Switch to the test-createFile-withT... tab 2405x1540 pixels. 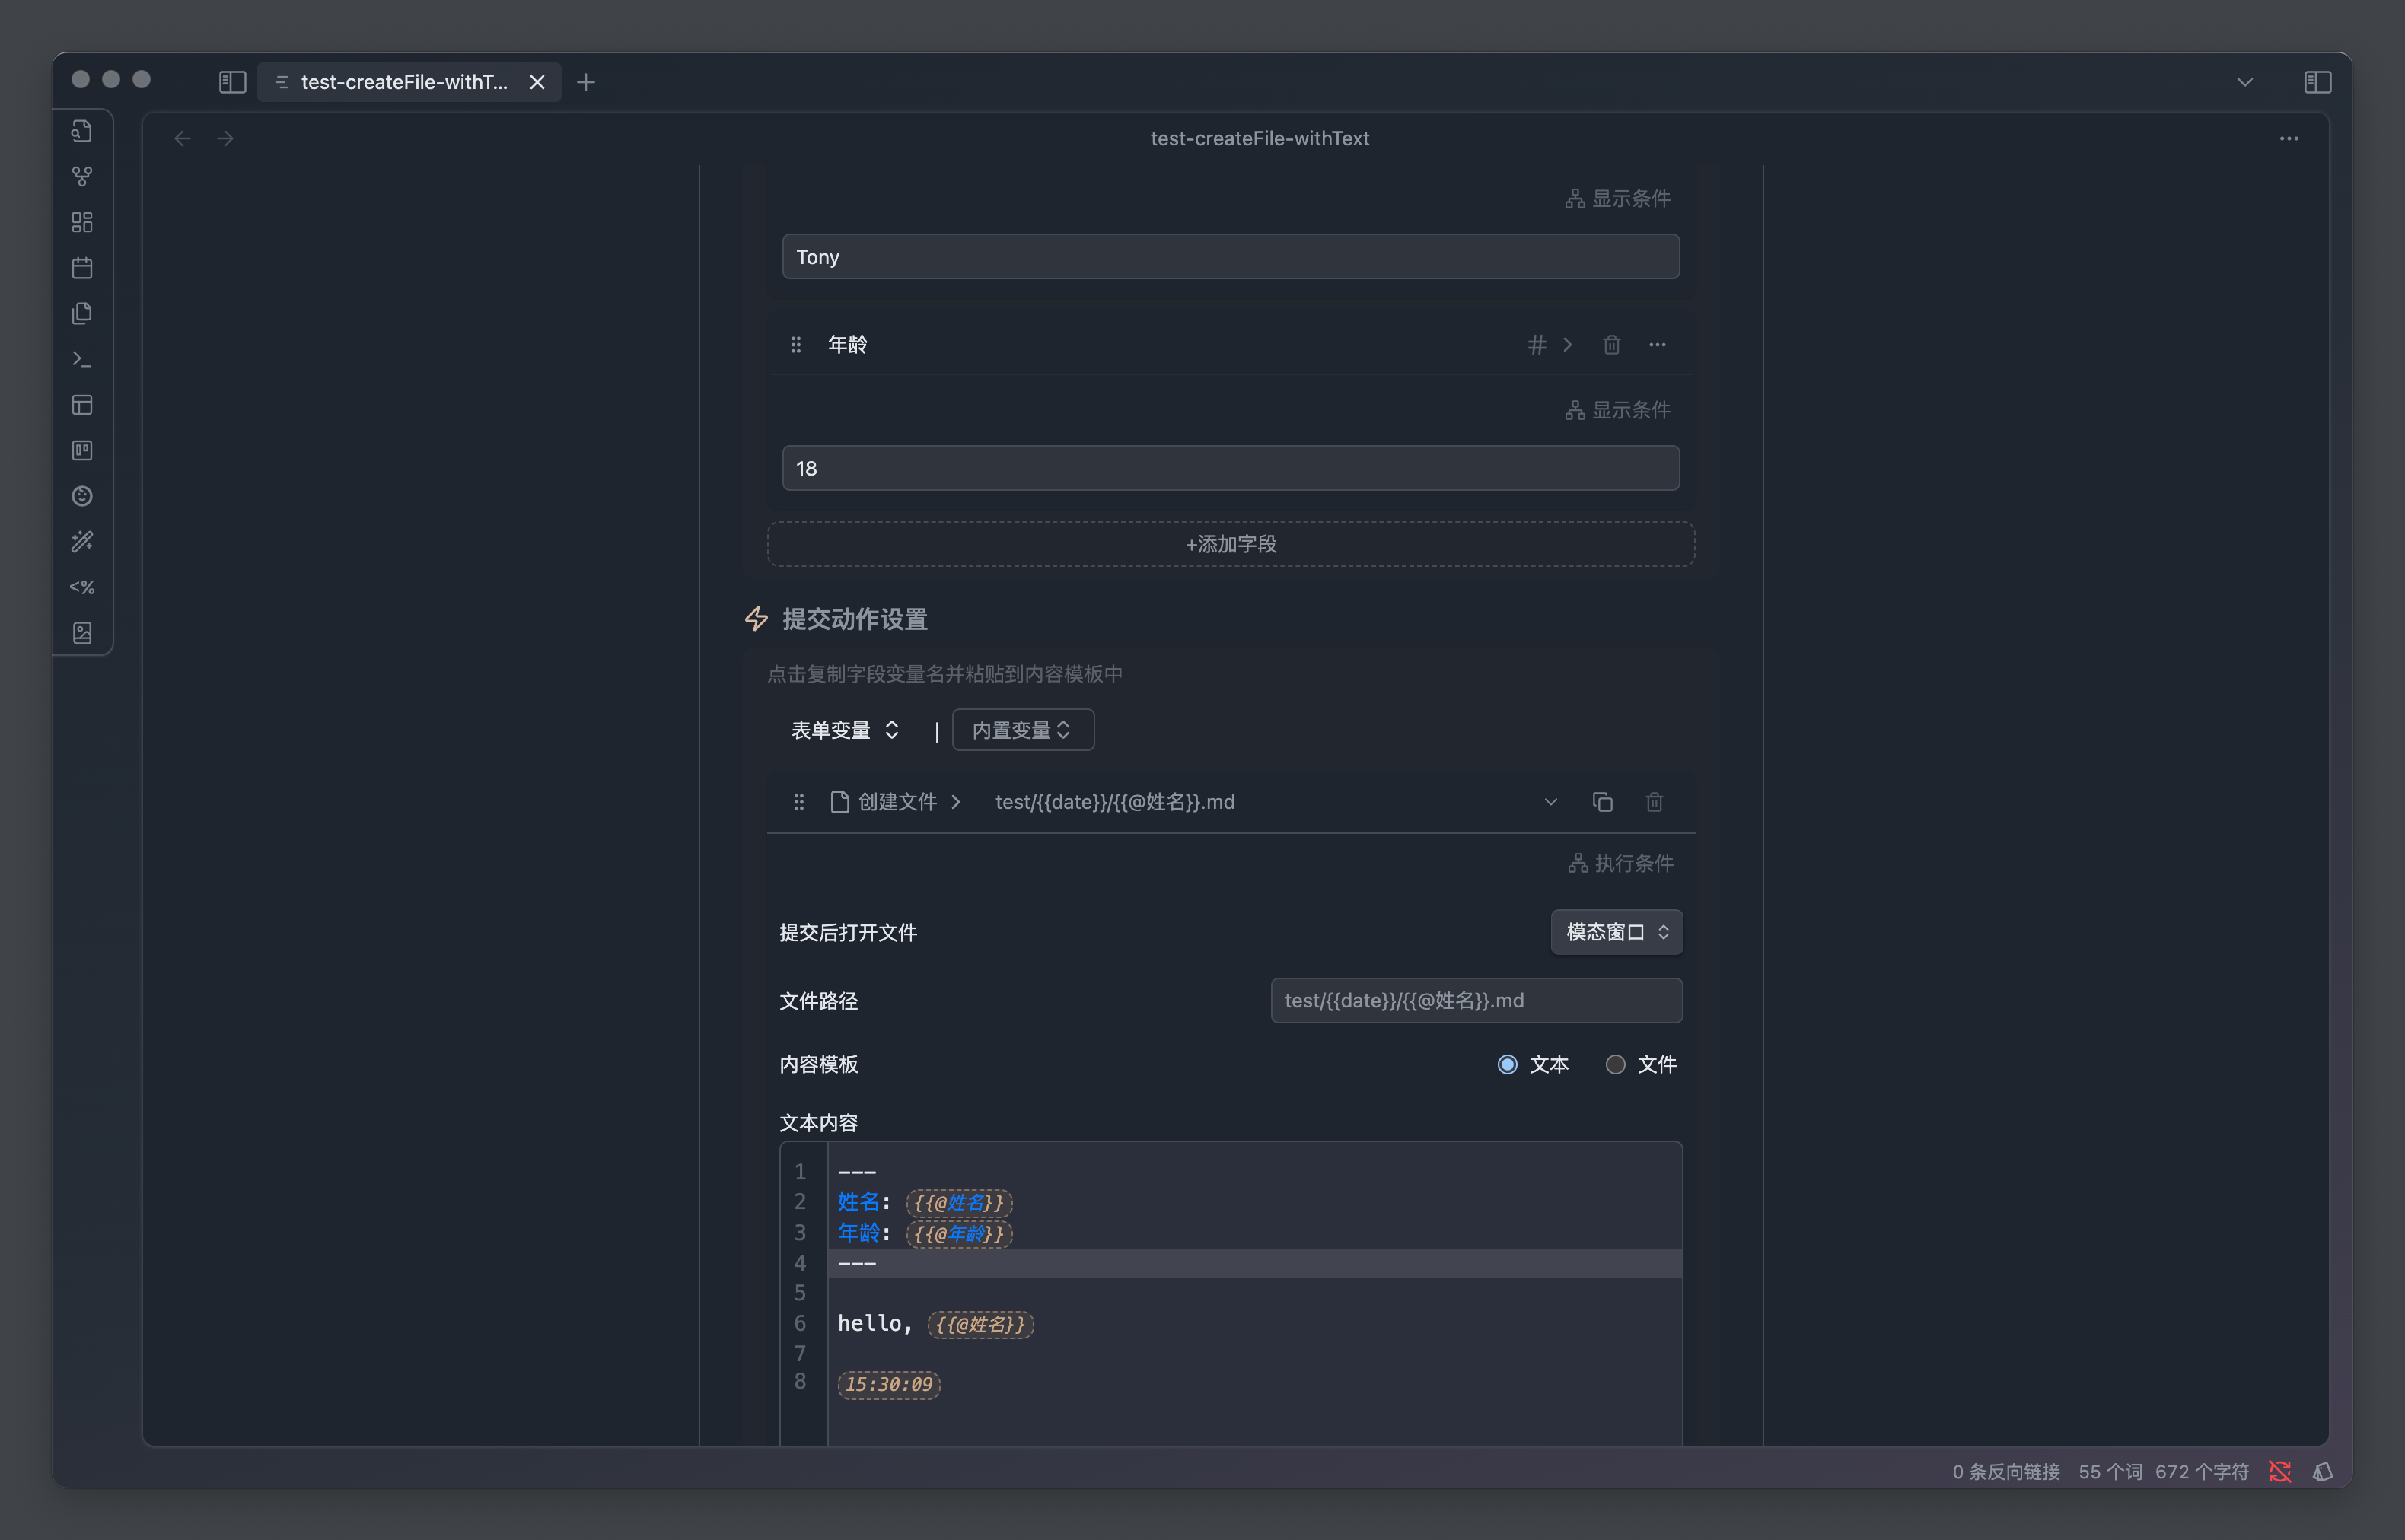pos(404,82)
